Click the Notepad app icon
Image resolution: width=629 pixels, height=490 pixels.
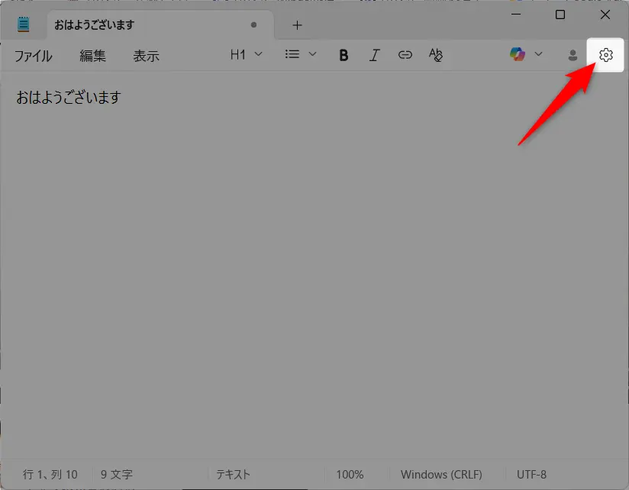[23, 24]
